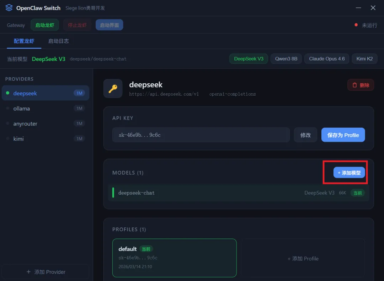The width and height of the screenshot is (384, 281).
Task: Select the anyrouter provider
Action: [x=46, y=124]
